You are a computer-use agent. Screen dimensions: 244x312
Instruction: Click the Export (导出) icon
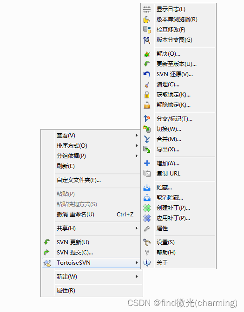[147, 149]
